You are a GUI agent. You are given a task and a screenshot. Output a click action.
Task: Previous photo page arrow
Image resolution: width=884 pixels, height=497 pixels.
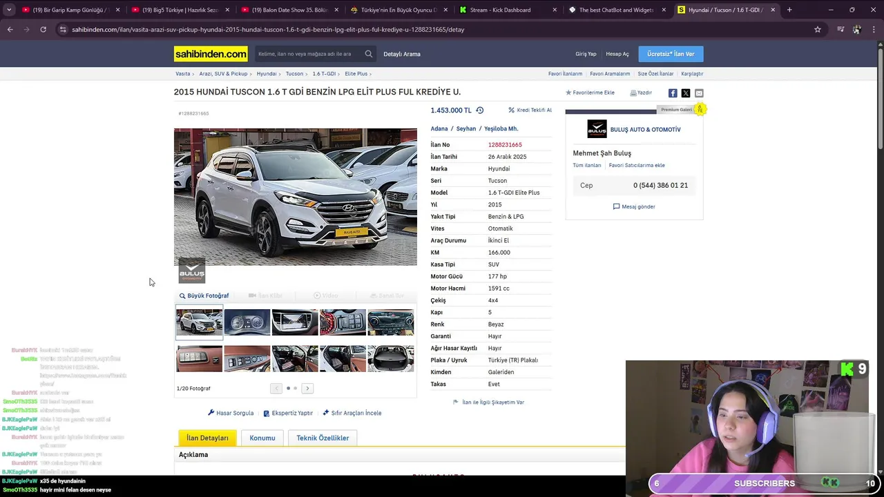(276, 388)
